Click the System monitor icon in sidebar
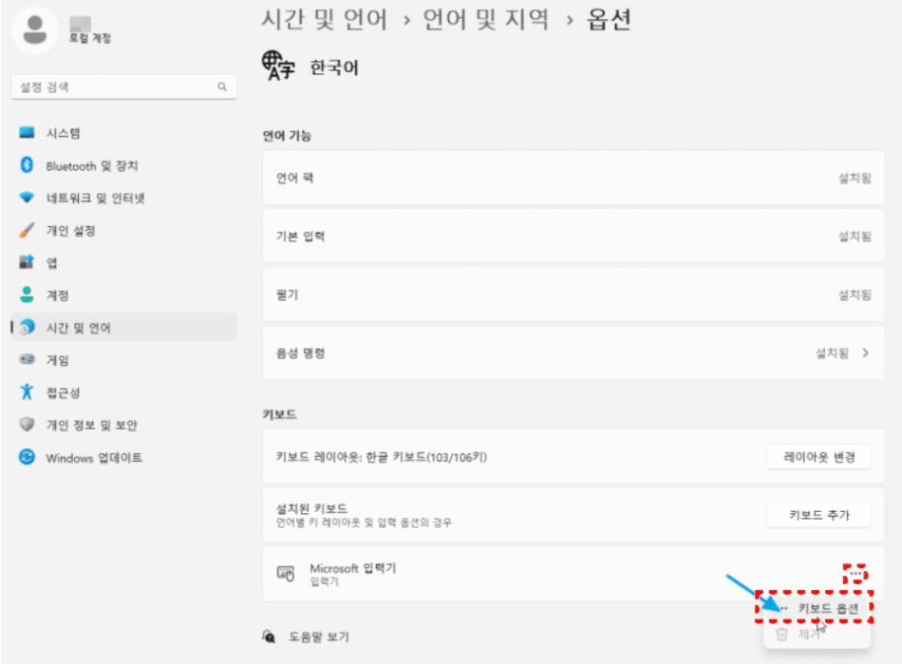 click(28, 133)
